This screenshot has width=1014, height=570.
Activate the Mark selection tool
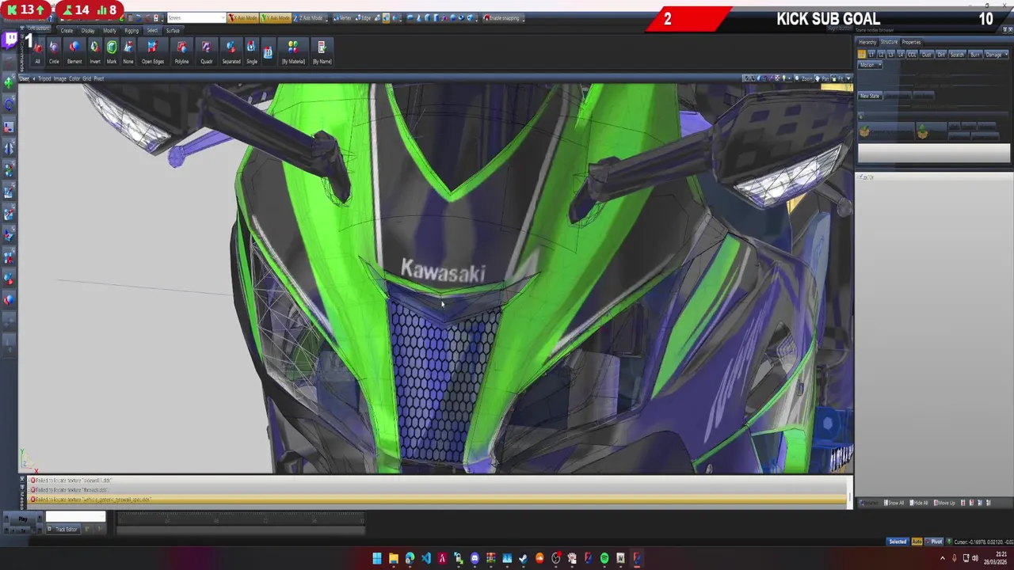(112, 52)
